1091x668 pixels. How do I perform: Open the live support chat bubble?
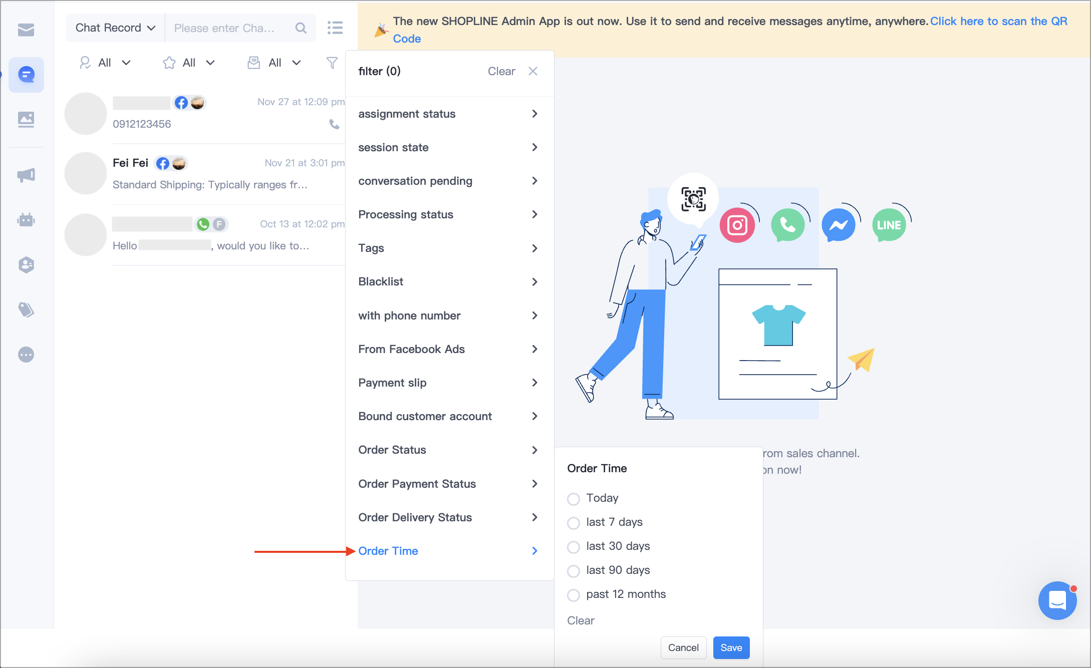pyautogui.click(x=1057, y=600)
